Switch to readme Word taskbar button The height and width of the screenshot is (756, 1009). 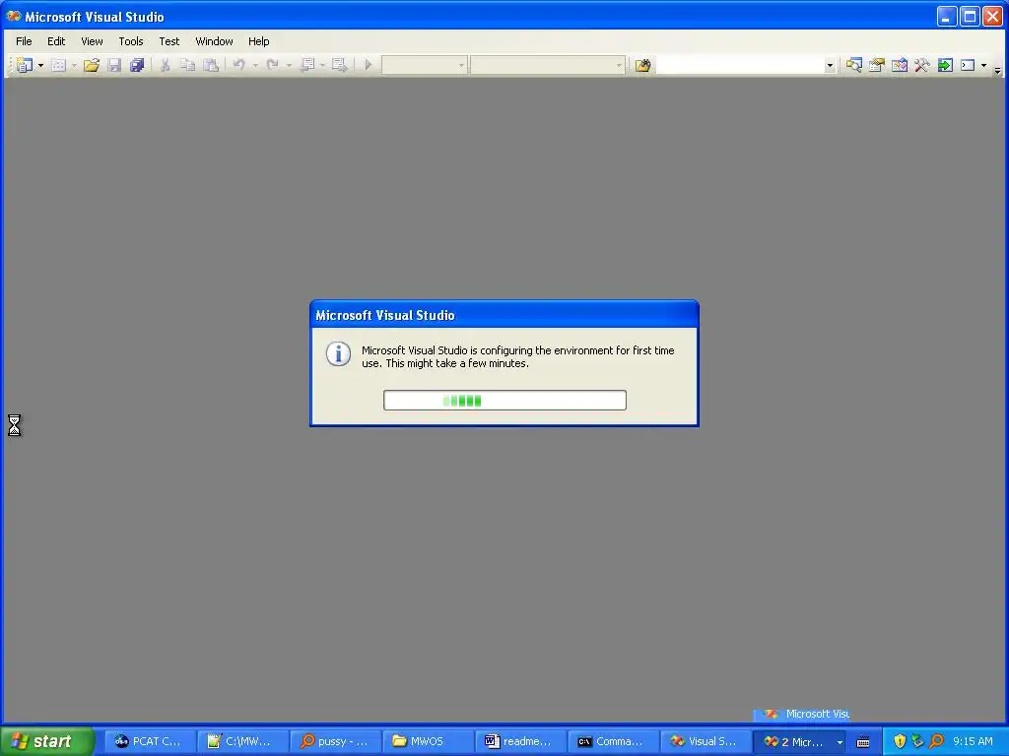coord(520,741)
